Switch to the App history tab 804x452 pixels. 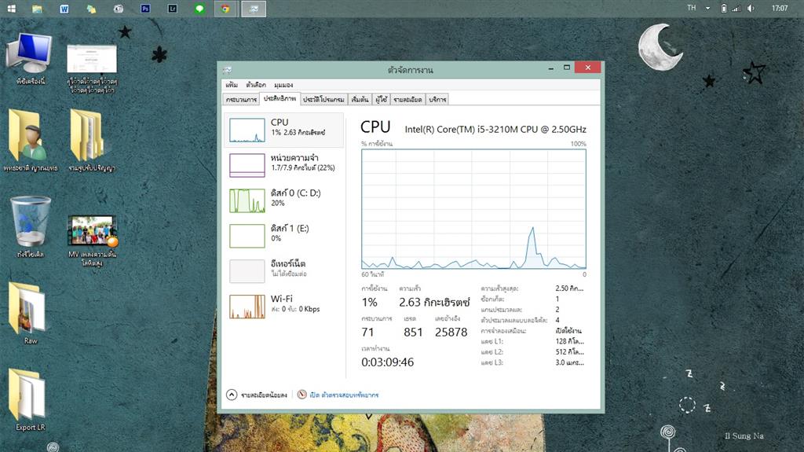point(323,100)
